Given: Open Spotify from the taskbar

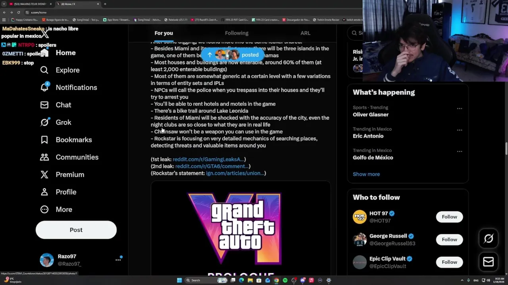Looking at the screenshot, I should coord(285,280).
